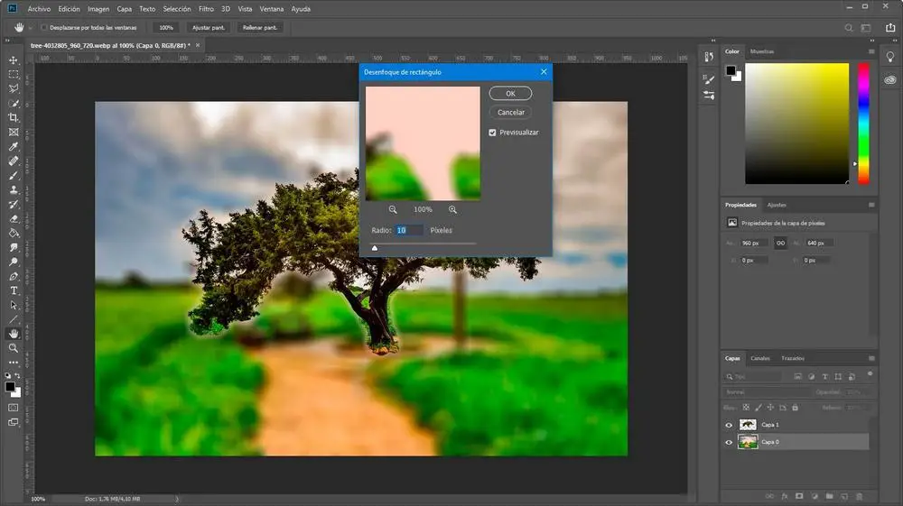Select the Crop tool
The height and width of the screenshot is (506, 903).
(x=14, y=118)
